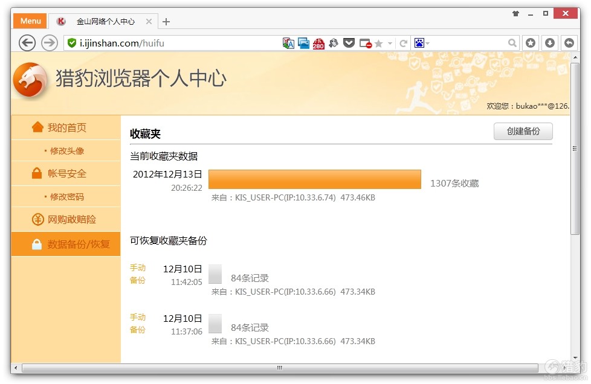Click the search magnifier in the address bar
The height and width of the screenshot is (384, 591).
coord(512,43)
